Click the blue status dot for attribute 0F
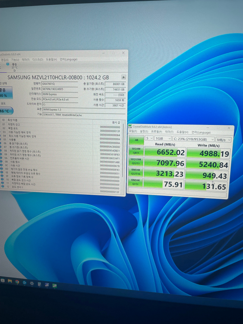This screenshot has width=243, height=324. click(x=3, y=176)
